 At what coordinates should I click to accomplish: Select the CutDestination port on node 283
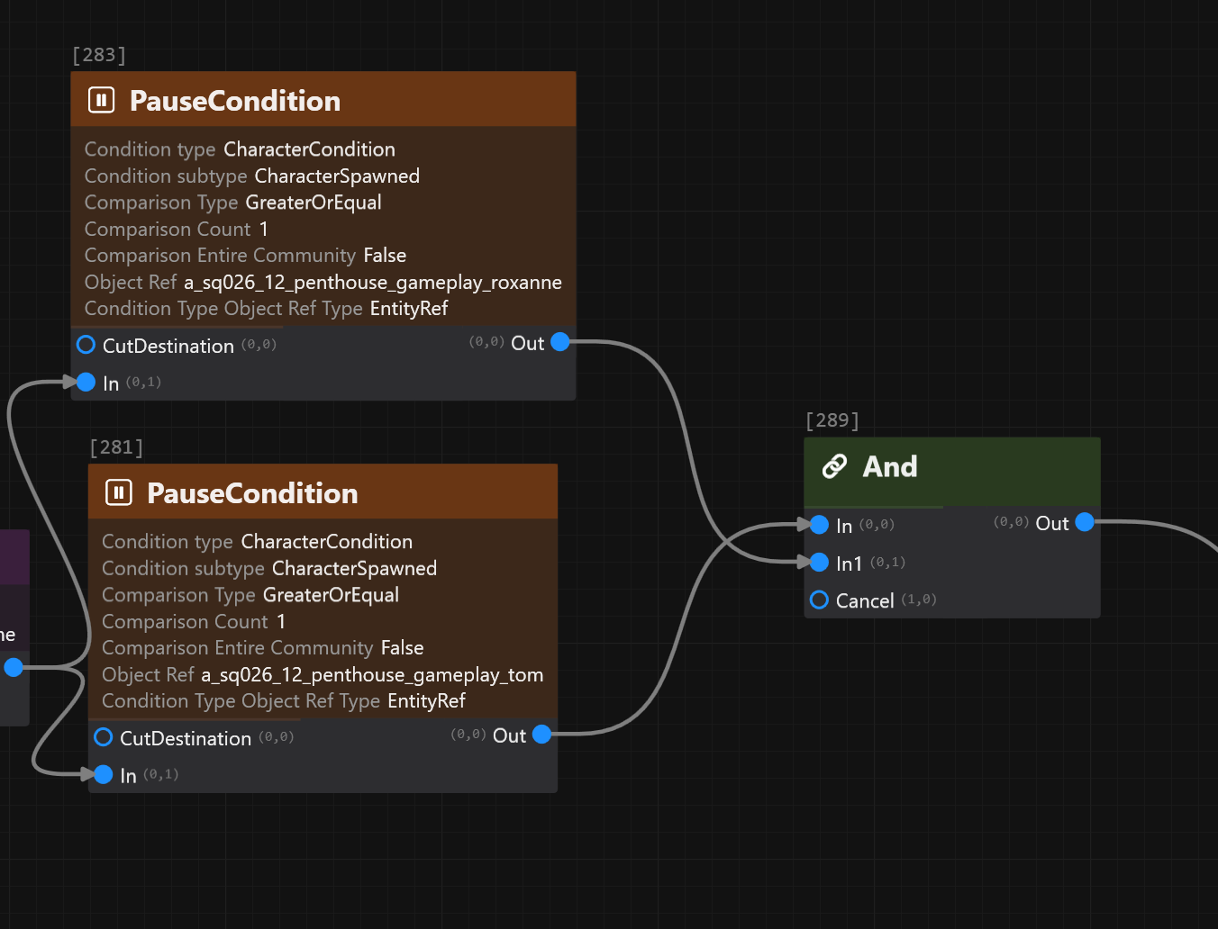tap(86, 345)
